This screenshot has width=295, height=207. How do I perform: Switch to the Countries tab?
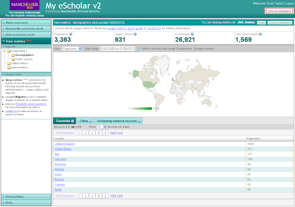(65, 121)
